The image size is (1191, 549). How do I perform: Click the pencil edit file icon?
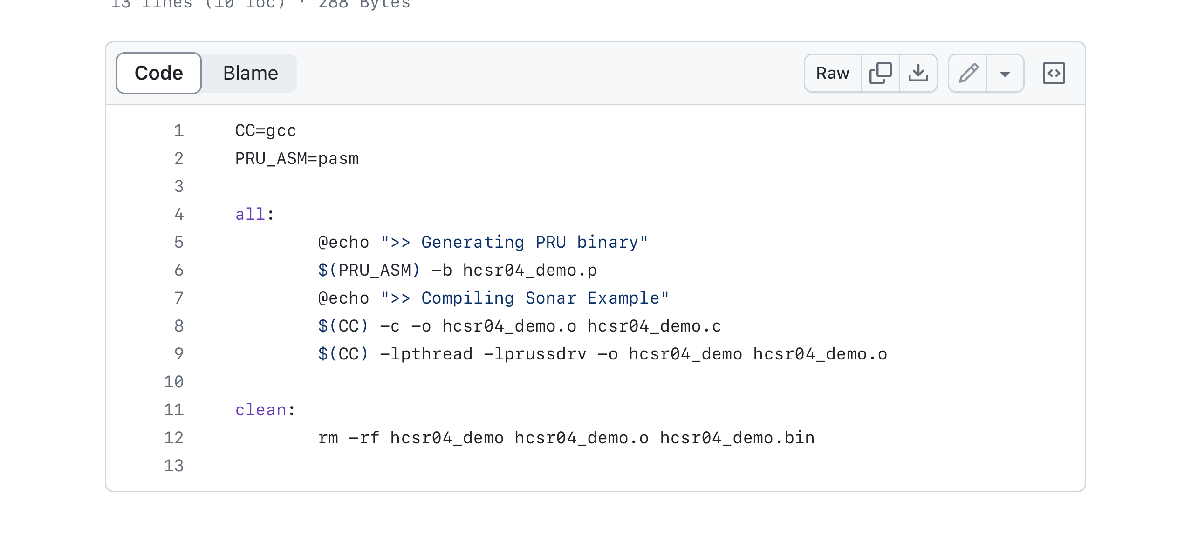click(968, 73)
